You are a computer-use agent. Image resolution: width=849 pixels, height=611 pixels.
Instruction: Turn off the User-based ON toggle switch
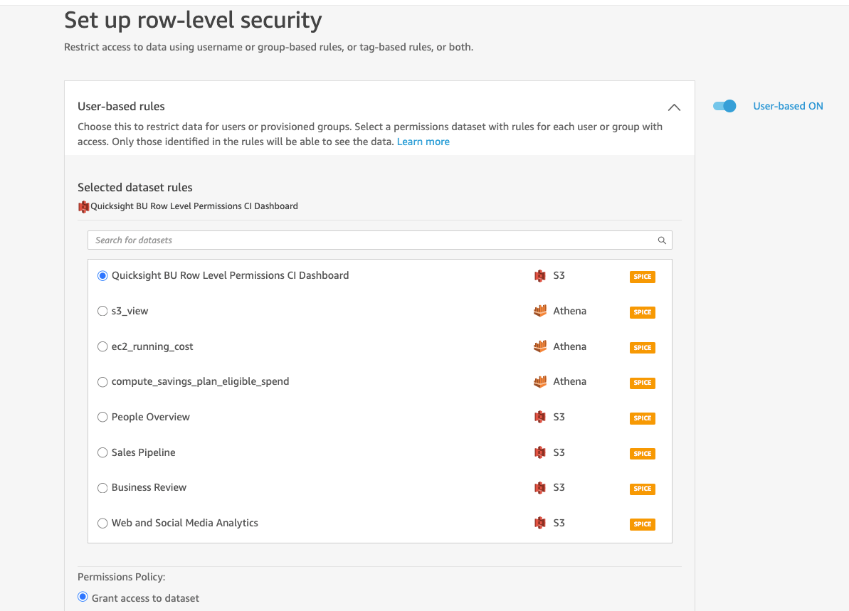tap(724, 106)
